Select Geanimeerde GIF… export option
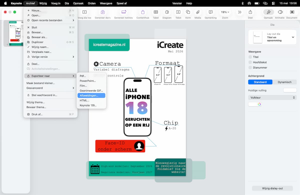 (x=91, y=90)
